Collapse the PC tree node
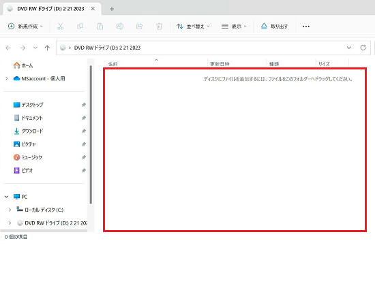 click(6, 197)
